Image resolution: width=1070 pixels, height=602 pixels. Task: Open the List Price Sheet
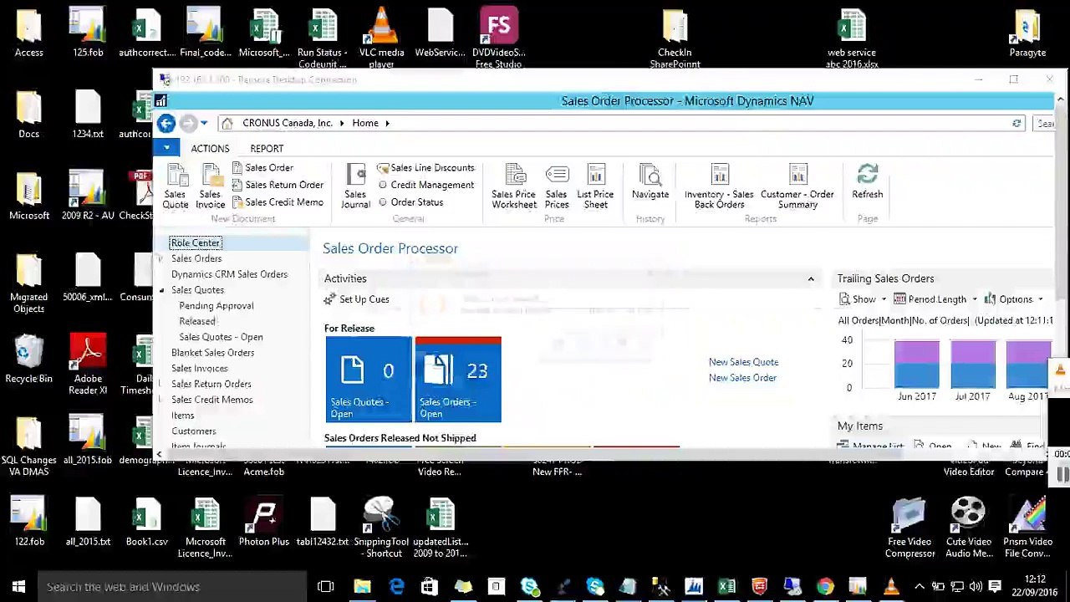pyautogui.click(x=595, y=186)
